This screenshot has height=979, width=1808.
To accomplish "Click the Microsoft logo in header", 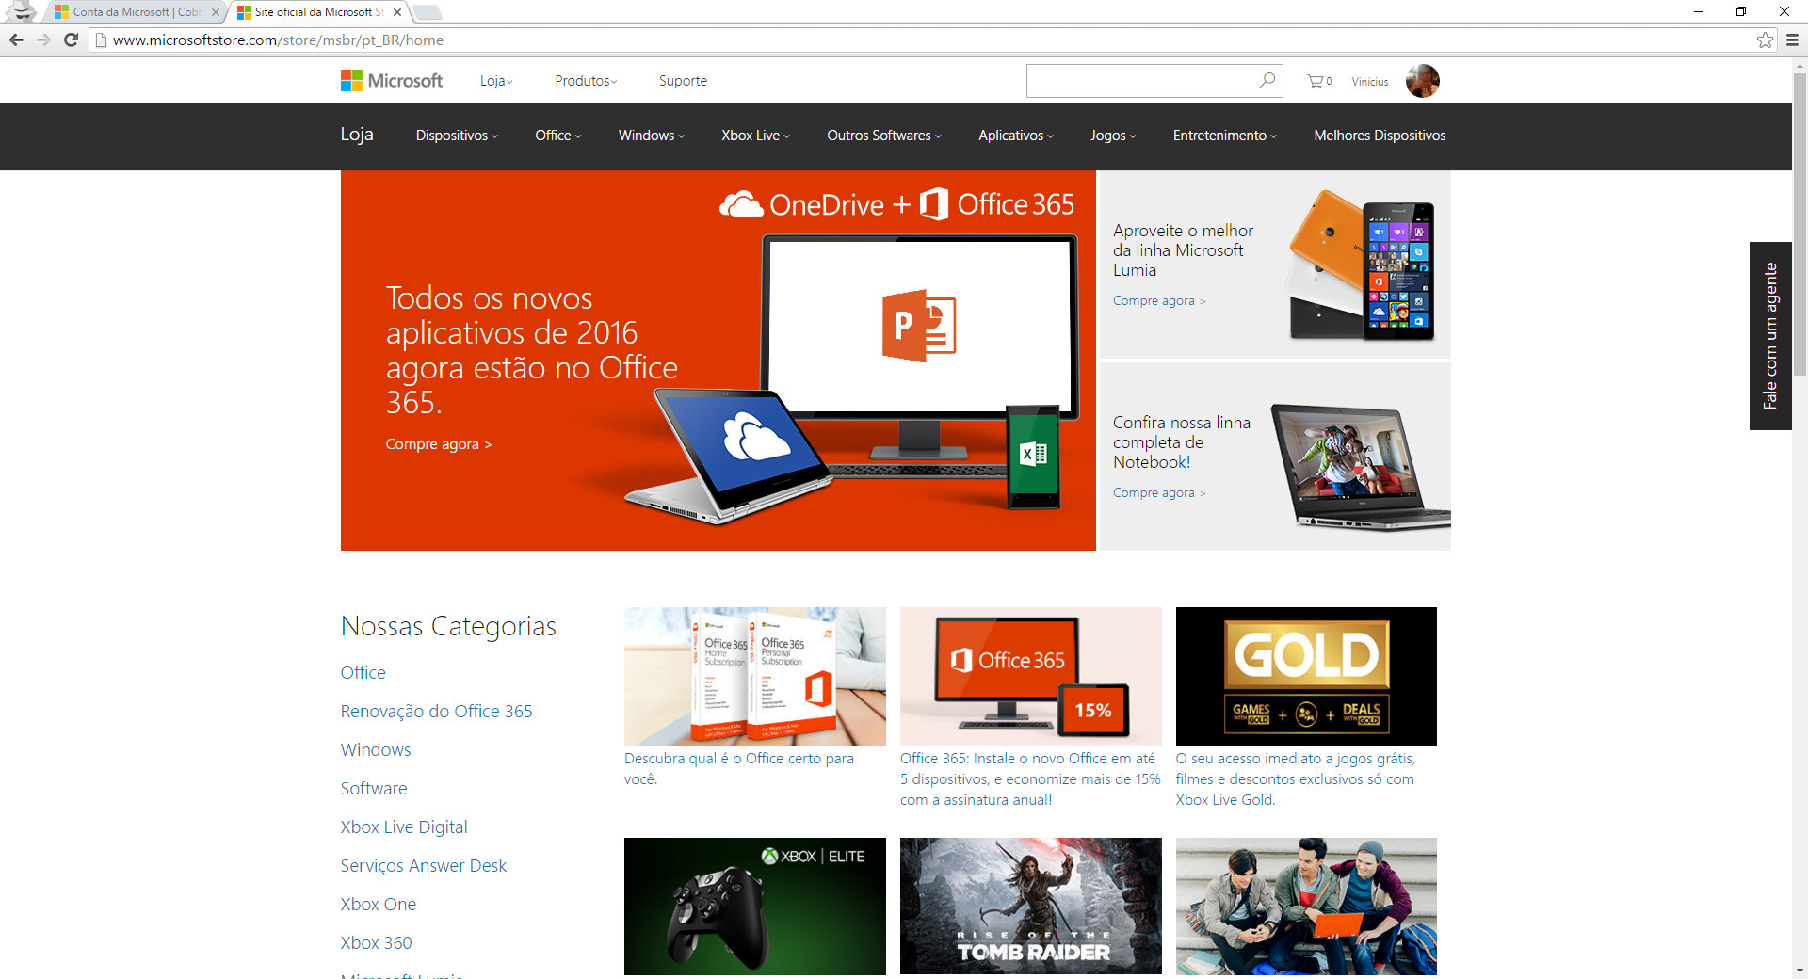I will coord(391,81).
